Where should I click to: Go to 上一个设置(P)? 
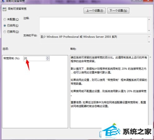click(94, 11)
